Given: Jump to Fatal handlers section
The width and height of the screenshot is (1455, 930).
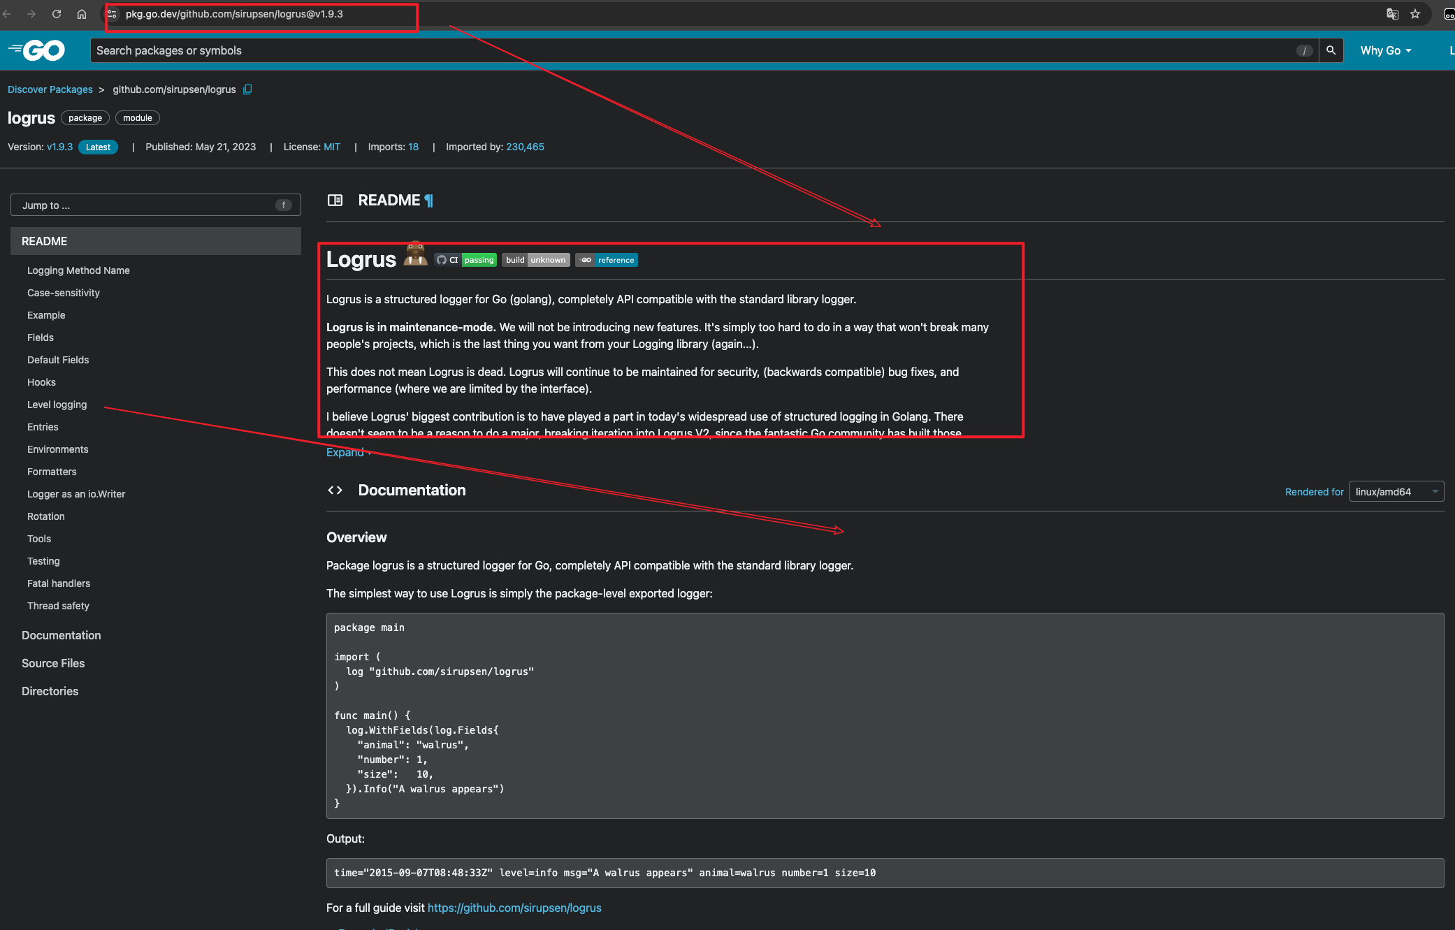Looking at the screenshot, I should pyautogui.click(x=59, y=583).
